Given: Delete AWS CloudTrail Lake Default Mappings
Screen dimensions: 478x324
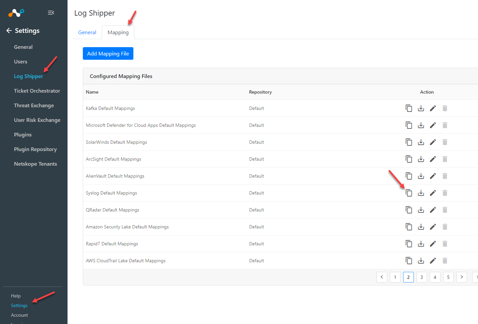Looking at the screenshot, I should [445, 261].
